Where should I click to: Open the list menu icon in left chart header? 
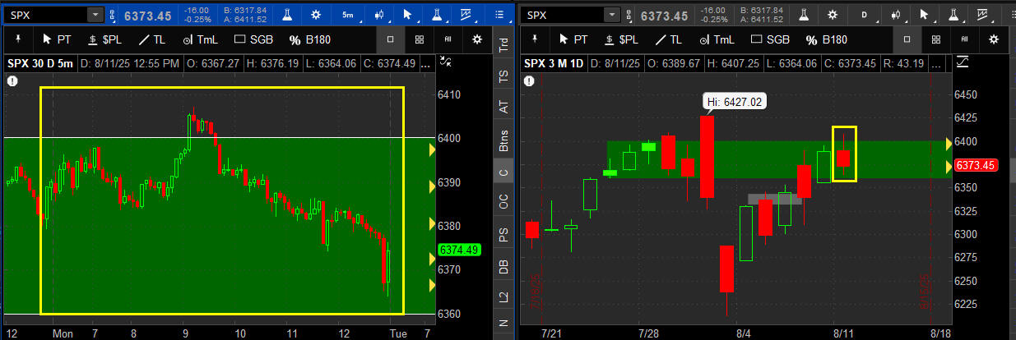coord(499,15)
